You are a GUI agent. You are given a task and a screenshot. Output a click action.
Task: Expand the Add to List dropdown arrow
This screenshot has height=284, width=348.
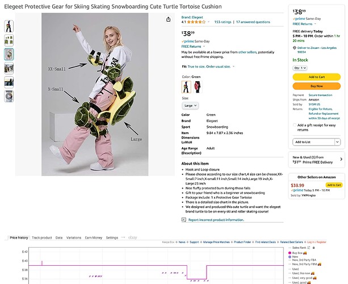coord(337,142)
